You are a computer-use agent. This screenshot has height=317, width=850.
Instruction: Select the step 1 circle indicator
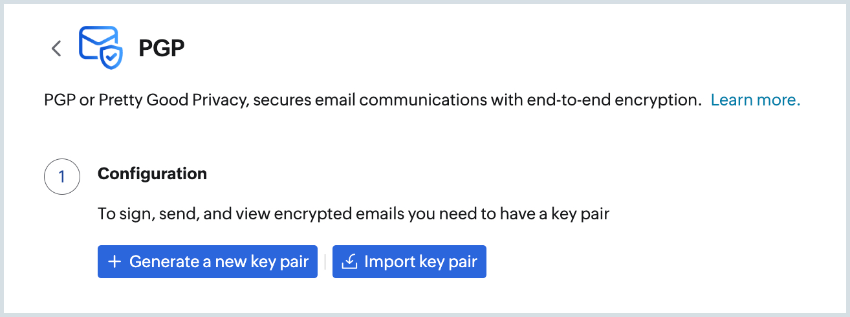(x=62, y=177)
